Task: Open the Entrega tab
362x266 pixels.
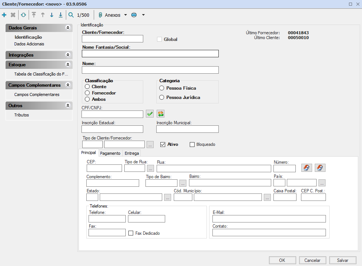Action: [132, 153]
